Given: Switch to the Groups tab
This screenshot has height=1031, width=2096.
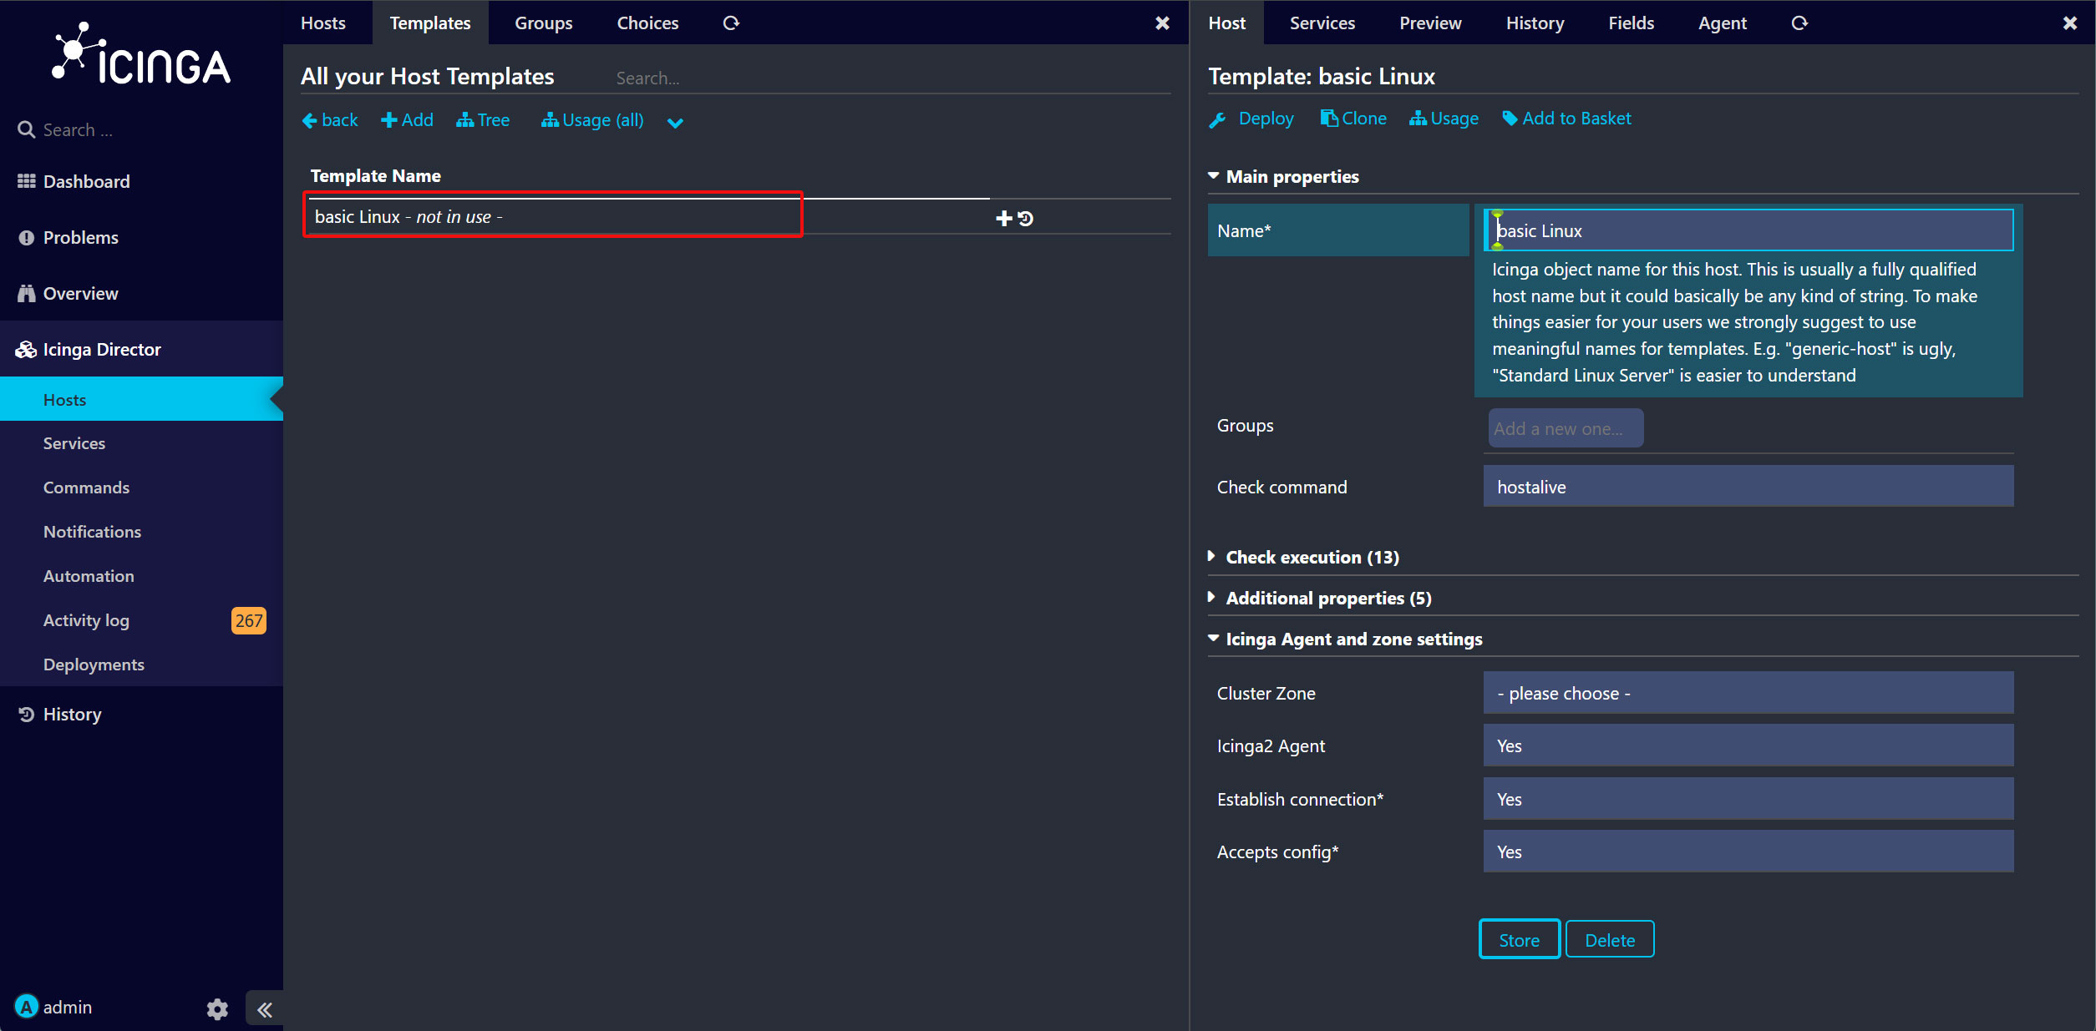Looking at the screenshot, I should (544, 23).
